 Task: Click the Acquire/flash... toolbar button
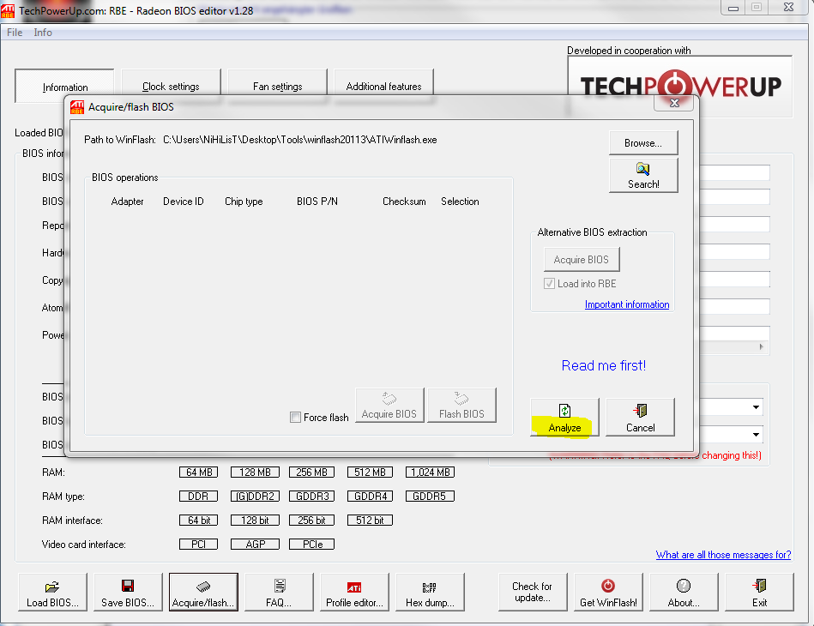pyautogui.click(x=203, y=593)
